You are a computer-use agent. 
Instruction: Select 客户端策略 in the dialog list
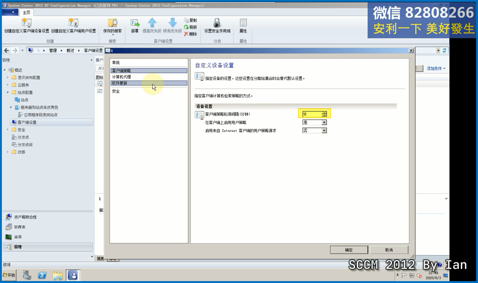[149, 70]
